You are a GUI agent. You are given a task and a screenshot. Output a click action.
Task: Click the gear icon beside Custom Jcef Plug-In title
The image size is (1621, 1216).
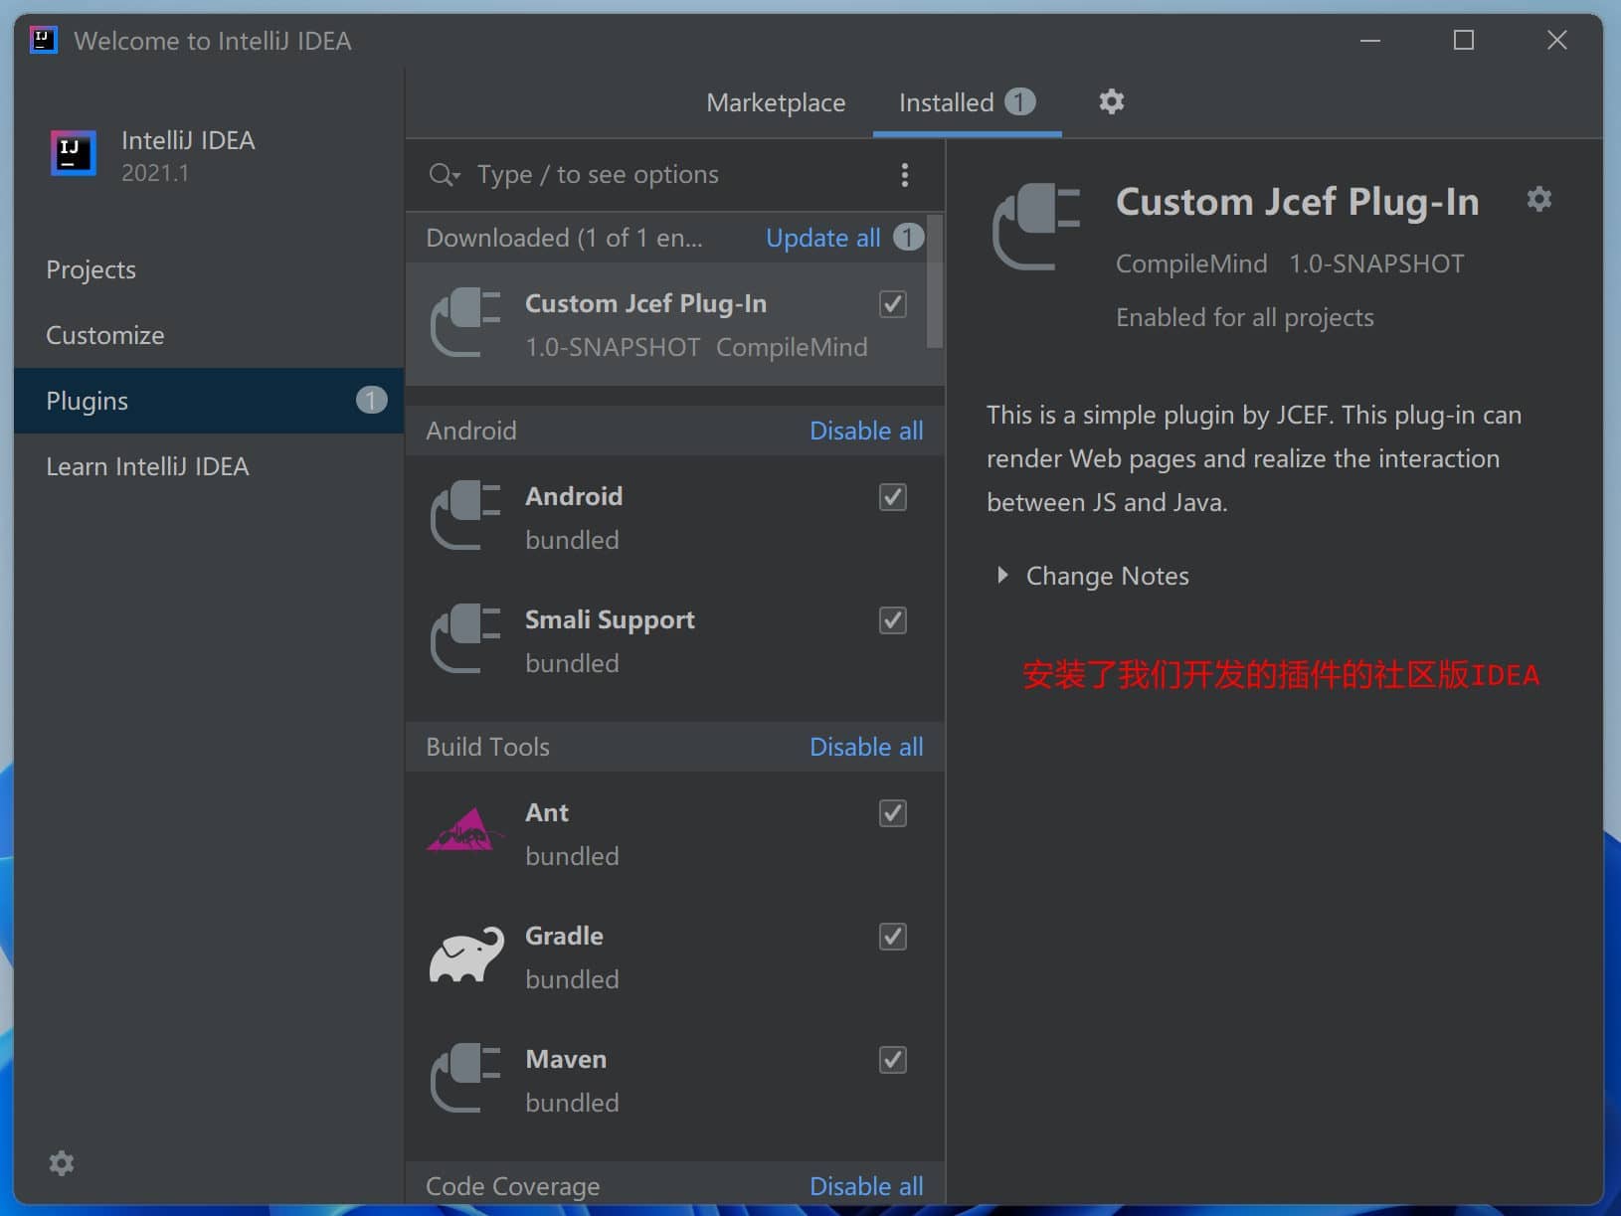1538,199
